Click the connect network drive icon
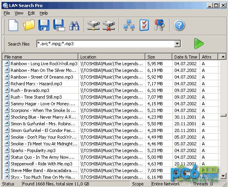This screenshot has width=228, height=187. pyautogui.click(x=94, y=26)
